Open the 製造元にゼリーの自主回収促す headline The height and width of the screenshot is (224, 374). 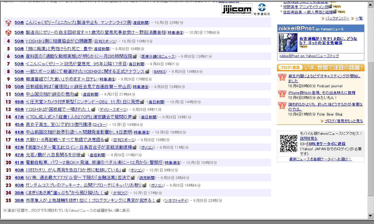(96, 32)
